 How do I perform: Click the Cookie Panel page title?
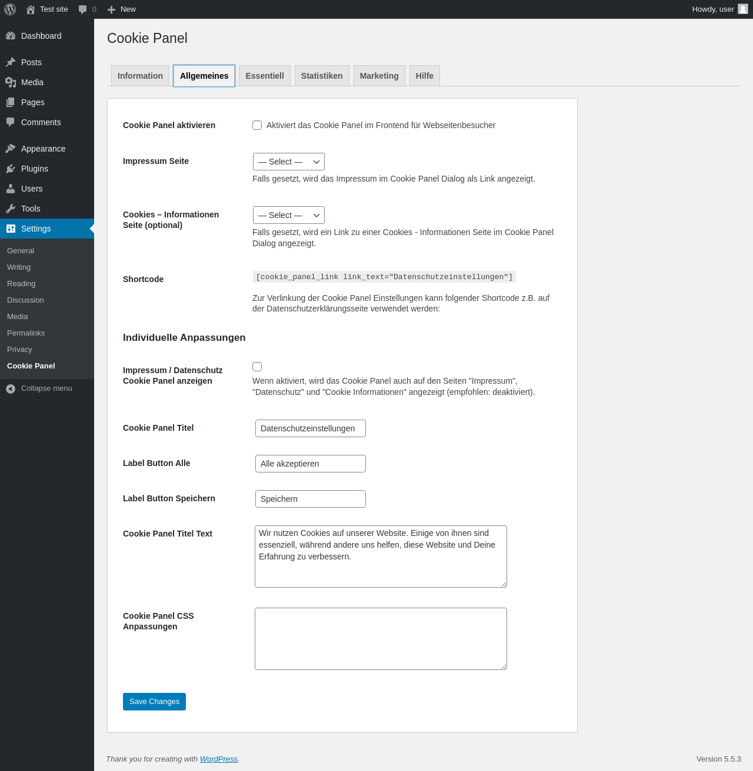point(147,38)
